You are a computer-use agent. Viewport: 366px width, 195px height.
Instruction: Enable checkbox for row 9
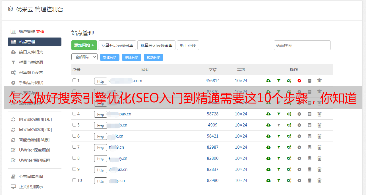tap(74, 169)
